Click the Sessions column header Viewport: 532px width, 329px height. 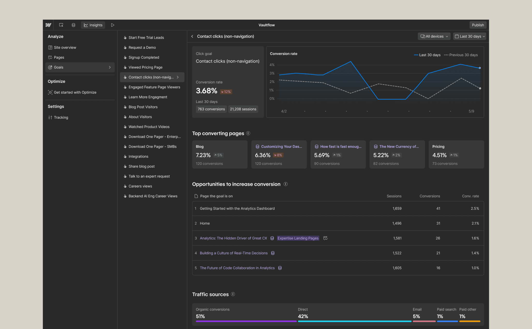394,196
